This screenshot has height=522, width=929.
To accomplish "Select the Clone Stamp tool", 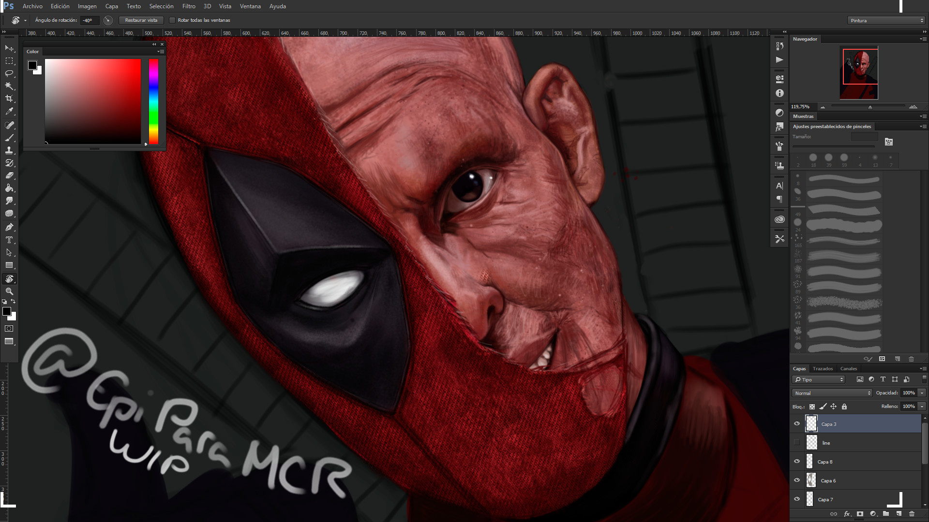I will coord(9,150).
